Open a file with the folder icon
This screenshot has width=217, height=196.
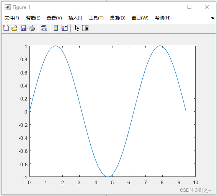pos(15,28)
